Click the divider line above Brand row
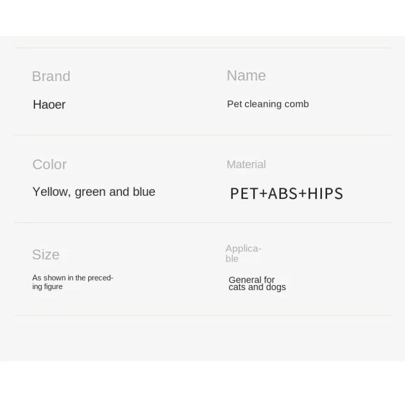Image resolution: width=405 pixels, height=405 pixels. click(202, 48)
